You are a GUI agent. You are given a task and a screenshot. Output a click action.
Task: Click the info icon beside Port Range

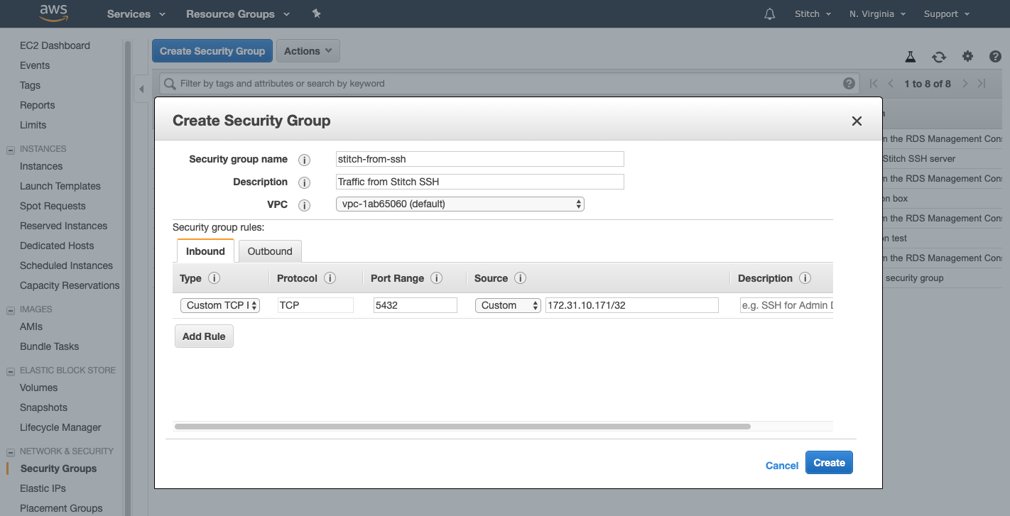point(436,278)
